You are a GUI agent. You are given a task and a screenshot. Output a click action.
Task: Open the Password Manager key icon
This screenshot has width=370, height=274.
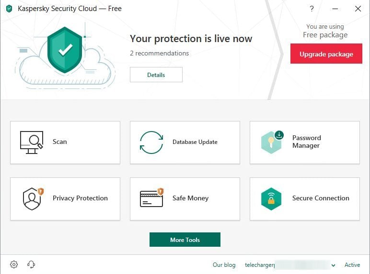point(272,142)
